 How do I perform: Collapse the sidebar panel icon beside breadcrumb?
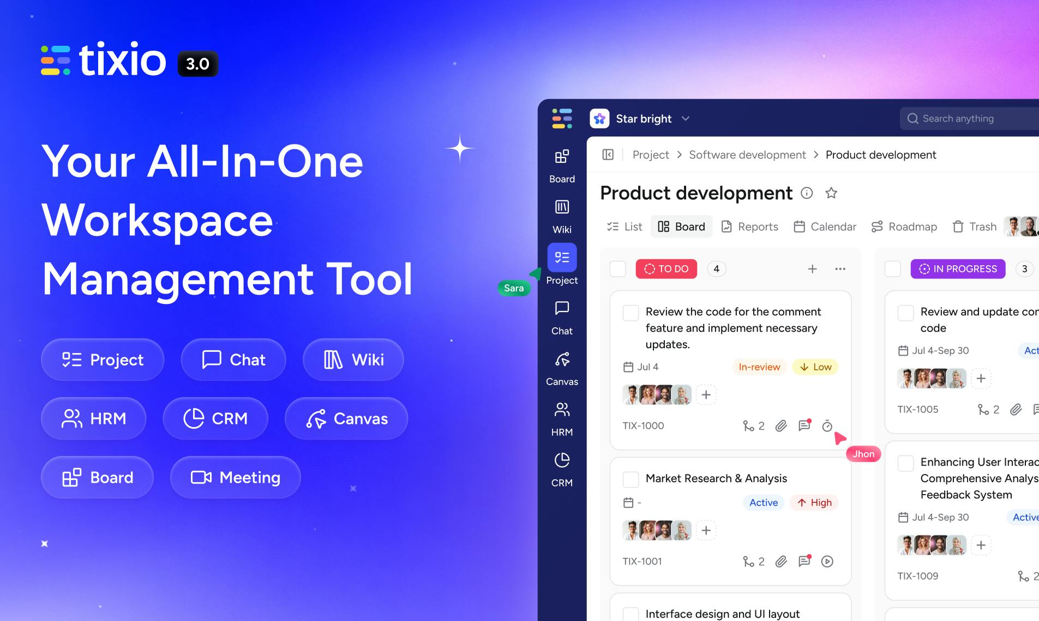coord(608,155)
